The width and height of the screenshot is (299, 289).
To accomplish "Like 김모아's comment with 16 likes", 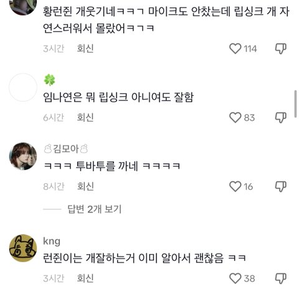I will pos(235,186).
